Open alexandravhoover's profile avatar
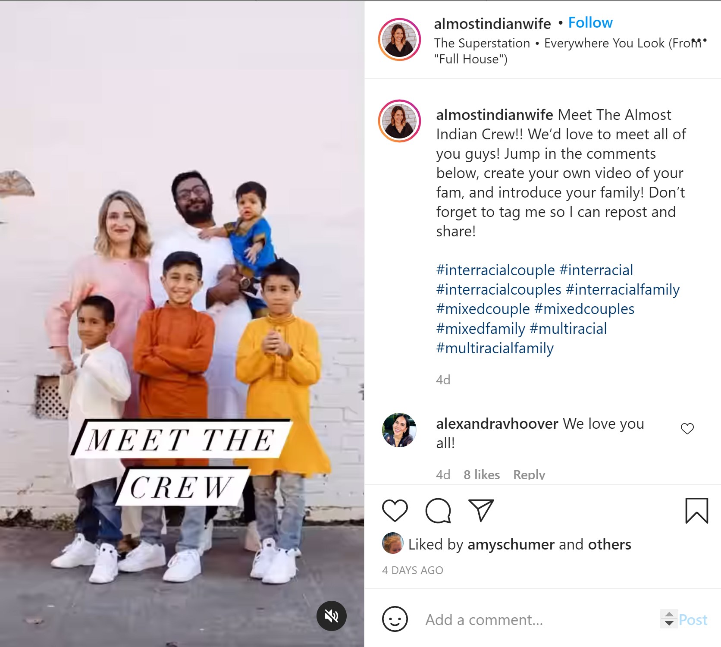 pos(399,430)
